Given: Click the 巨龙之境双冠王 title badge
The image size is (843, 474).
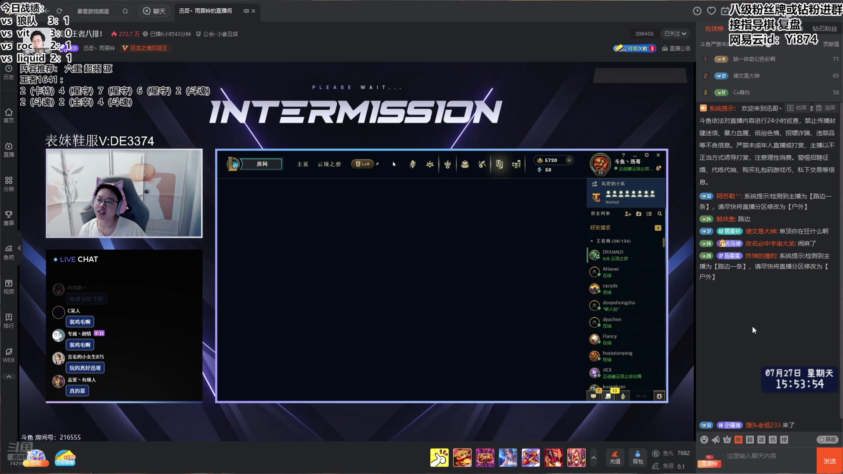Looking at the screenshot, I should [x=145, y=48].
